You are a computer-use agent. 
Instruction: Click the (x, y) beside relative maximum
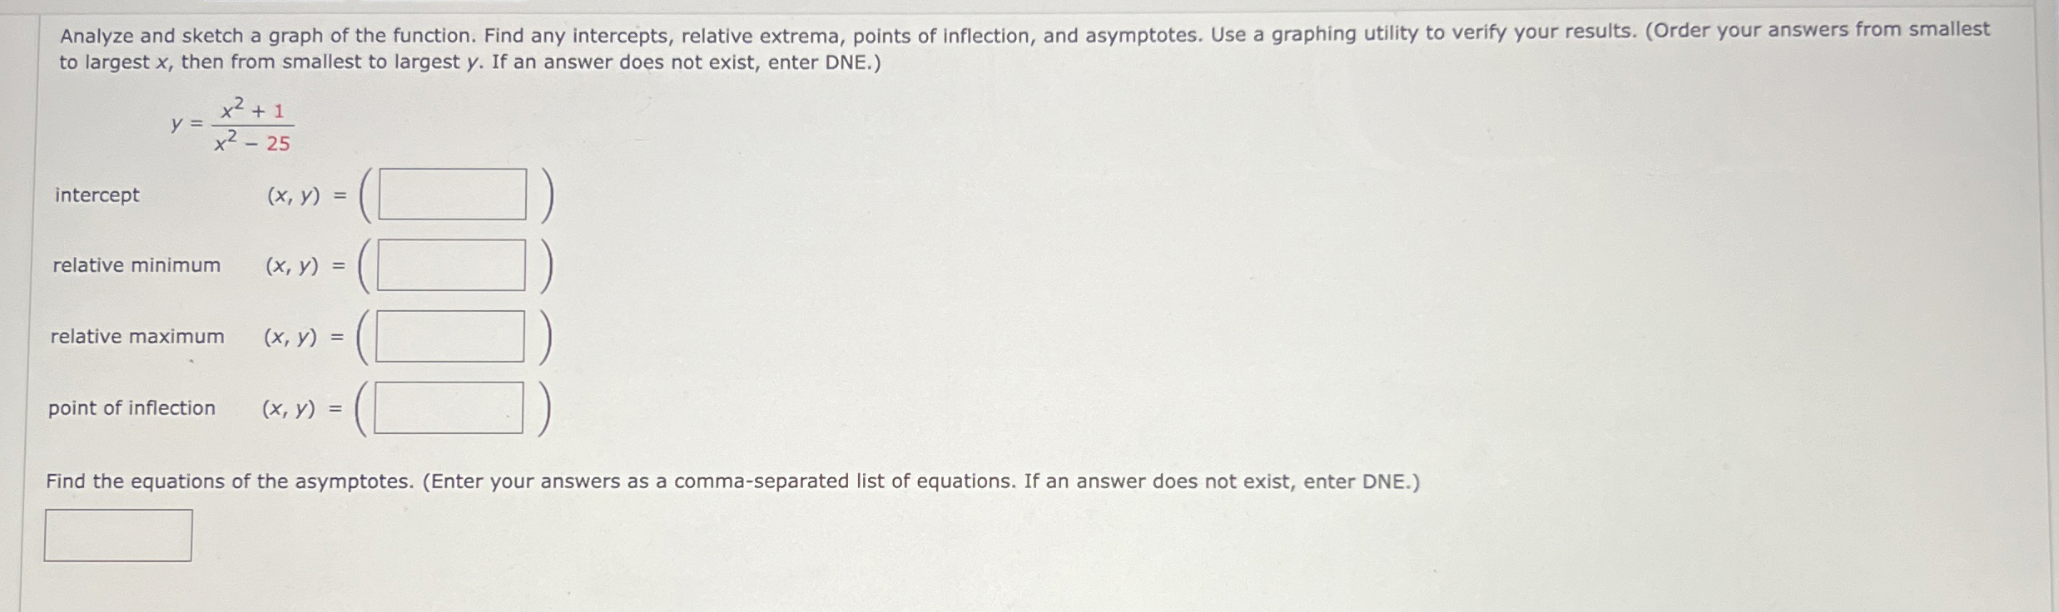pyautogui.click(x=294, y=336)
